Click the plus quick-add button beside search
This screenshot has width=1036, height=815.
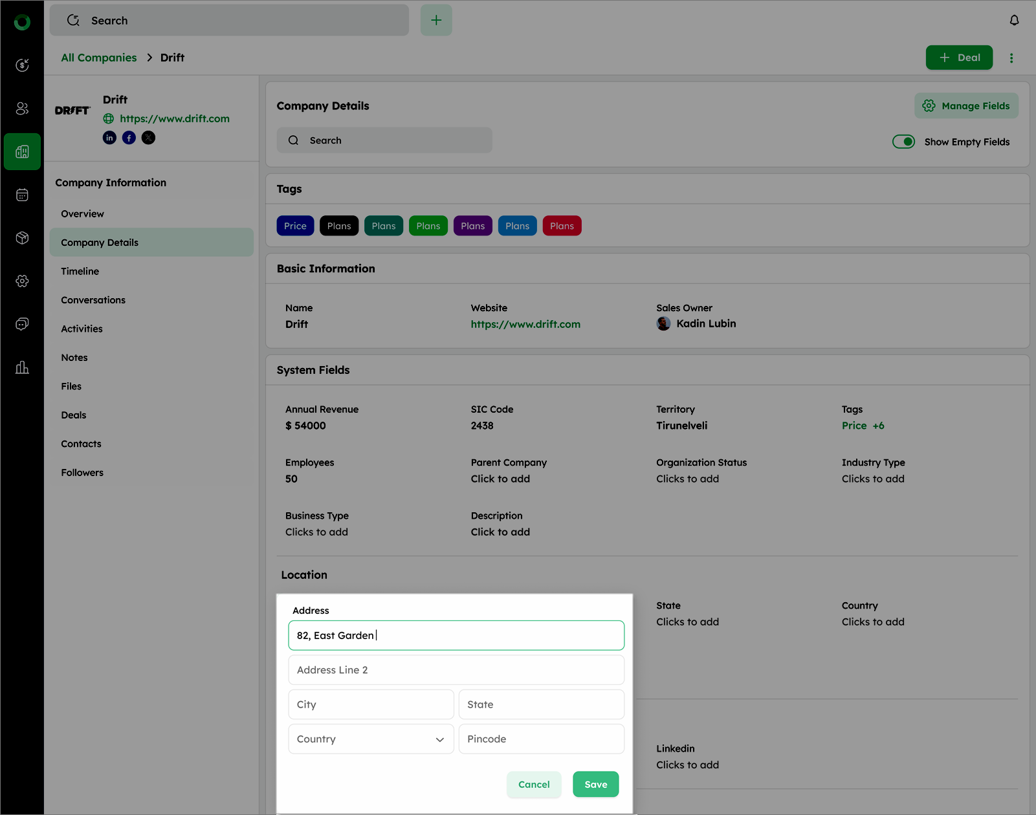pyautogui.click(x=436, y=21)
